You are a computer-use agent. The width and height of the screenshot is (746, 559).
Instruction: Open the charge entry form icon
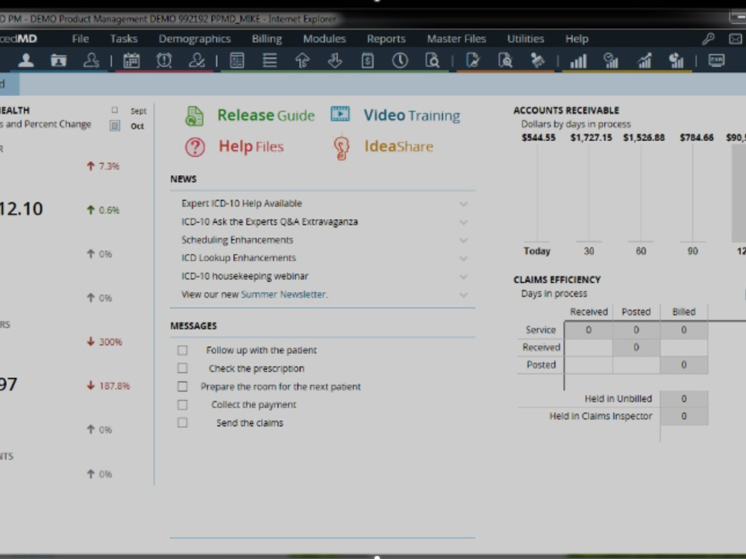(x=237, y=60)
